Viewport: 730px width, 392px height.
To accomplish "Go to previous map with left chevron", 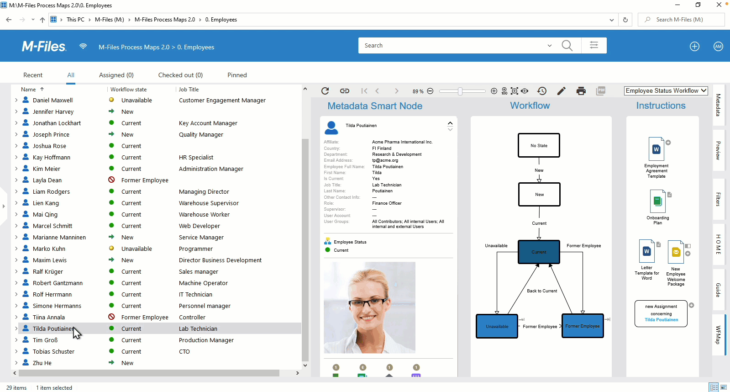I will 377,91.
